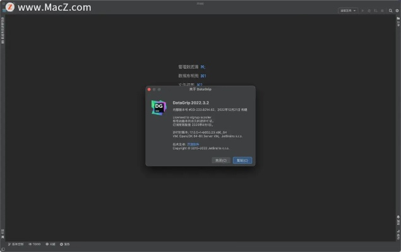Open the TODO tool window tab
The image size is (401, 252).
coord(35,244)
